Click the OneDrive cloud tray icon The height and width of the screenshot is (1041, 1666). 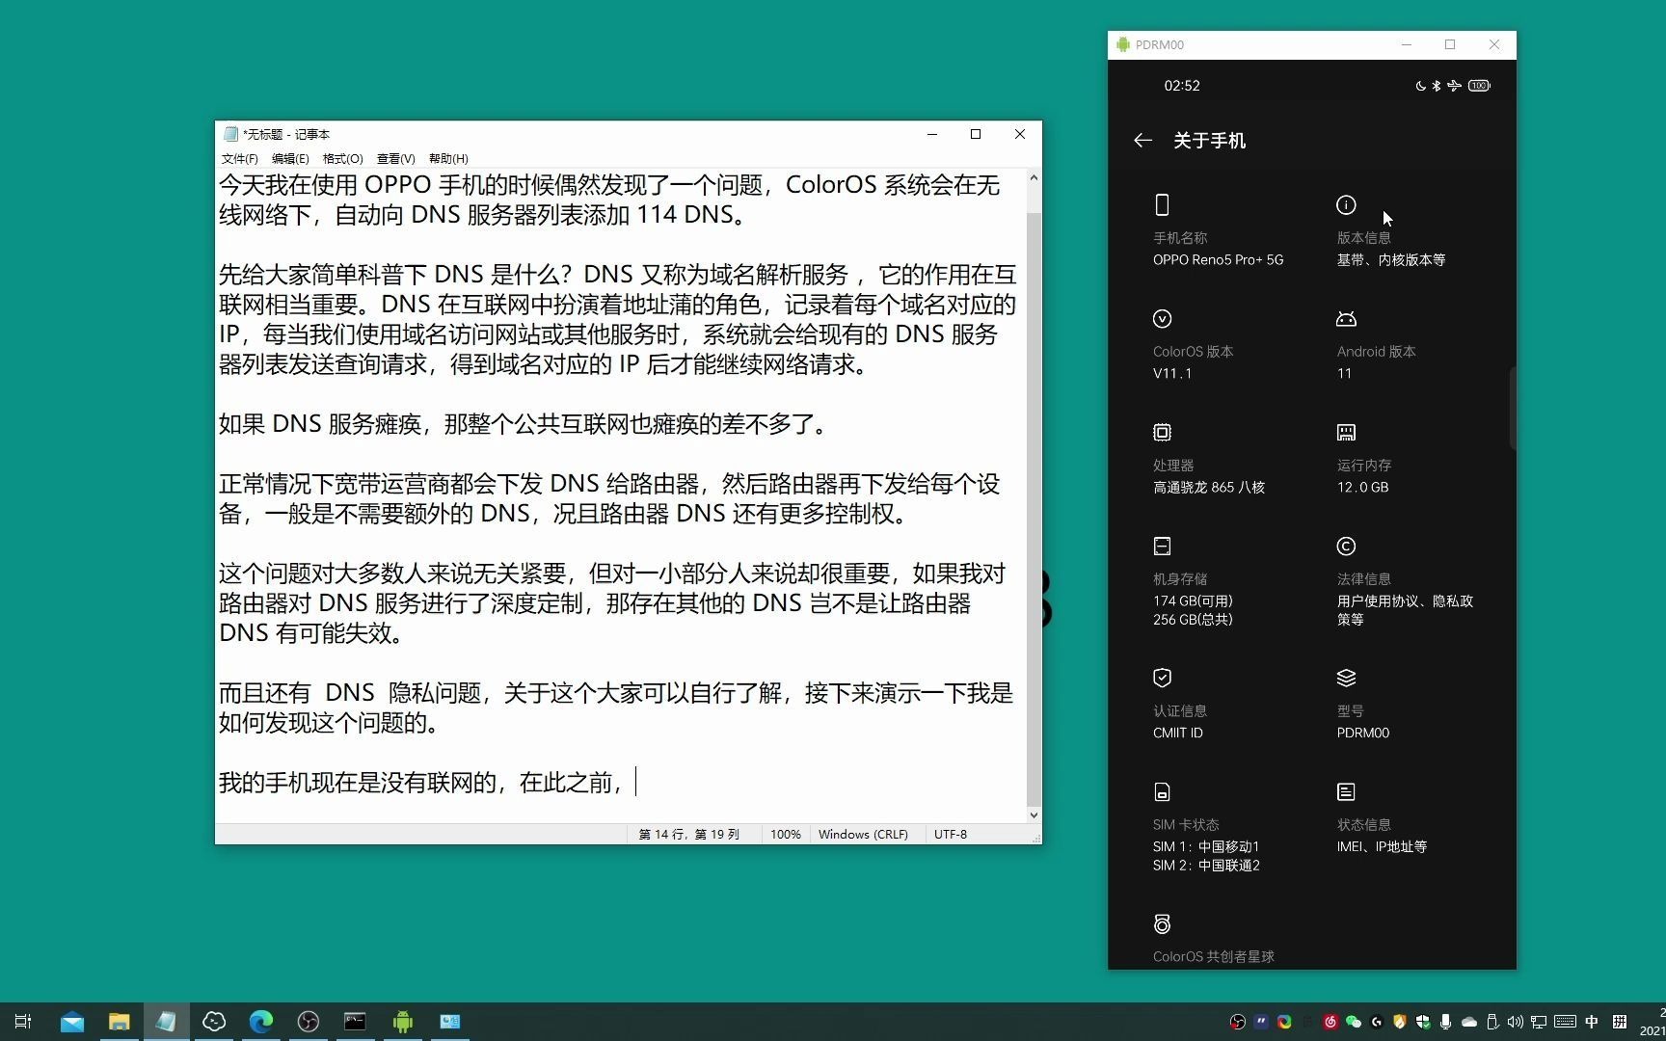click(1469, 1022)
